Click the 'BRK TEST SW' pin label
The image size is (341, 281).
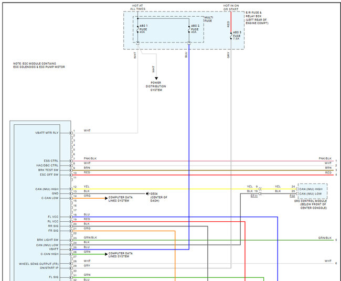click(48, 170)
